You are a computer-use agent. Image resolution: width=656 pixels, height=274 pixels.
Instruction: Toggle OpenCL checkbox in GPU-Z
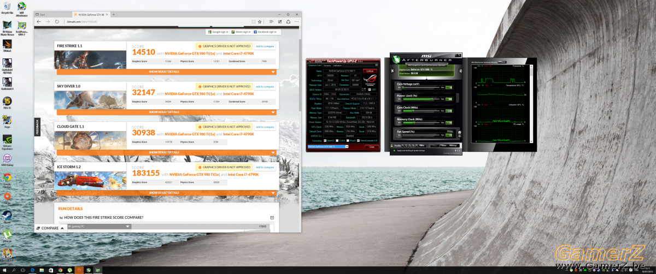(x=325, y=140)
